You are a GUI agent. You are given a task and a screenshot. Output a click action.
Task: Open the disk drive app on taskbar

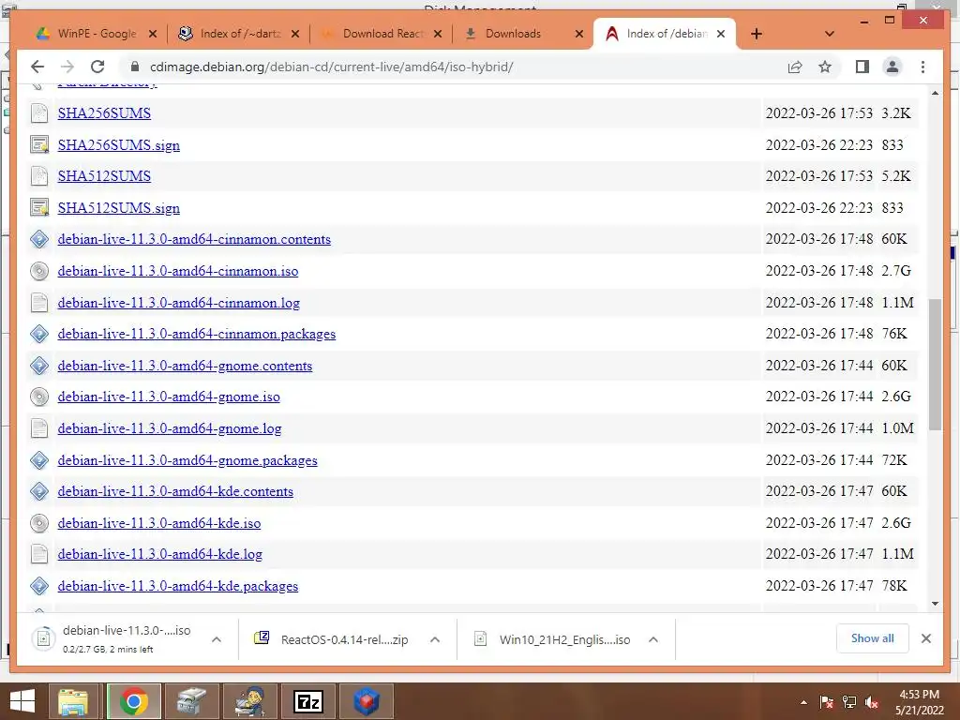191,701
